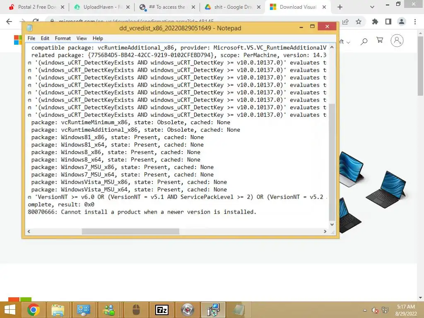
Task: Click the Chrome address bar URL
Action: coord(136,21)
